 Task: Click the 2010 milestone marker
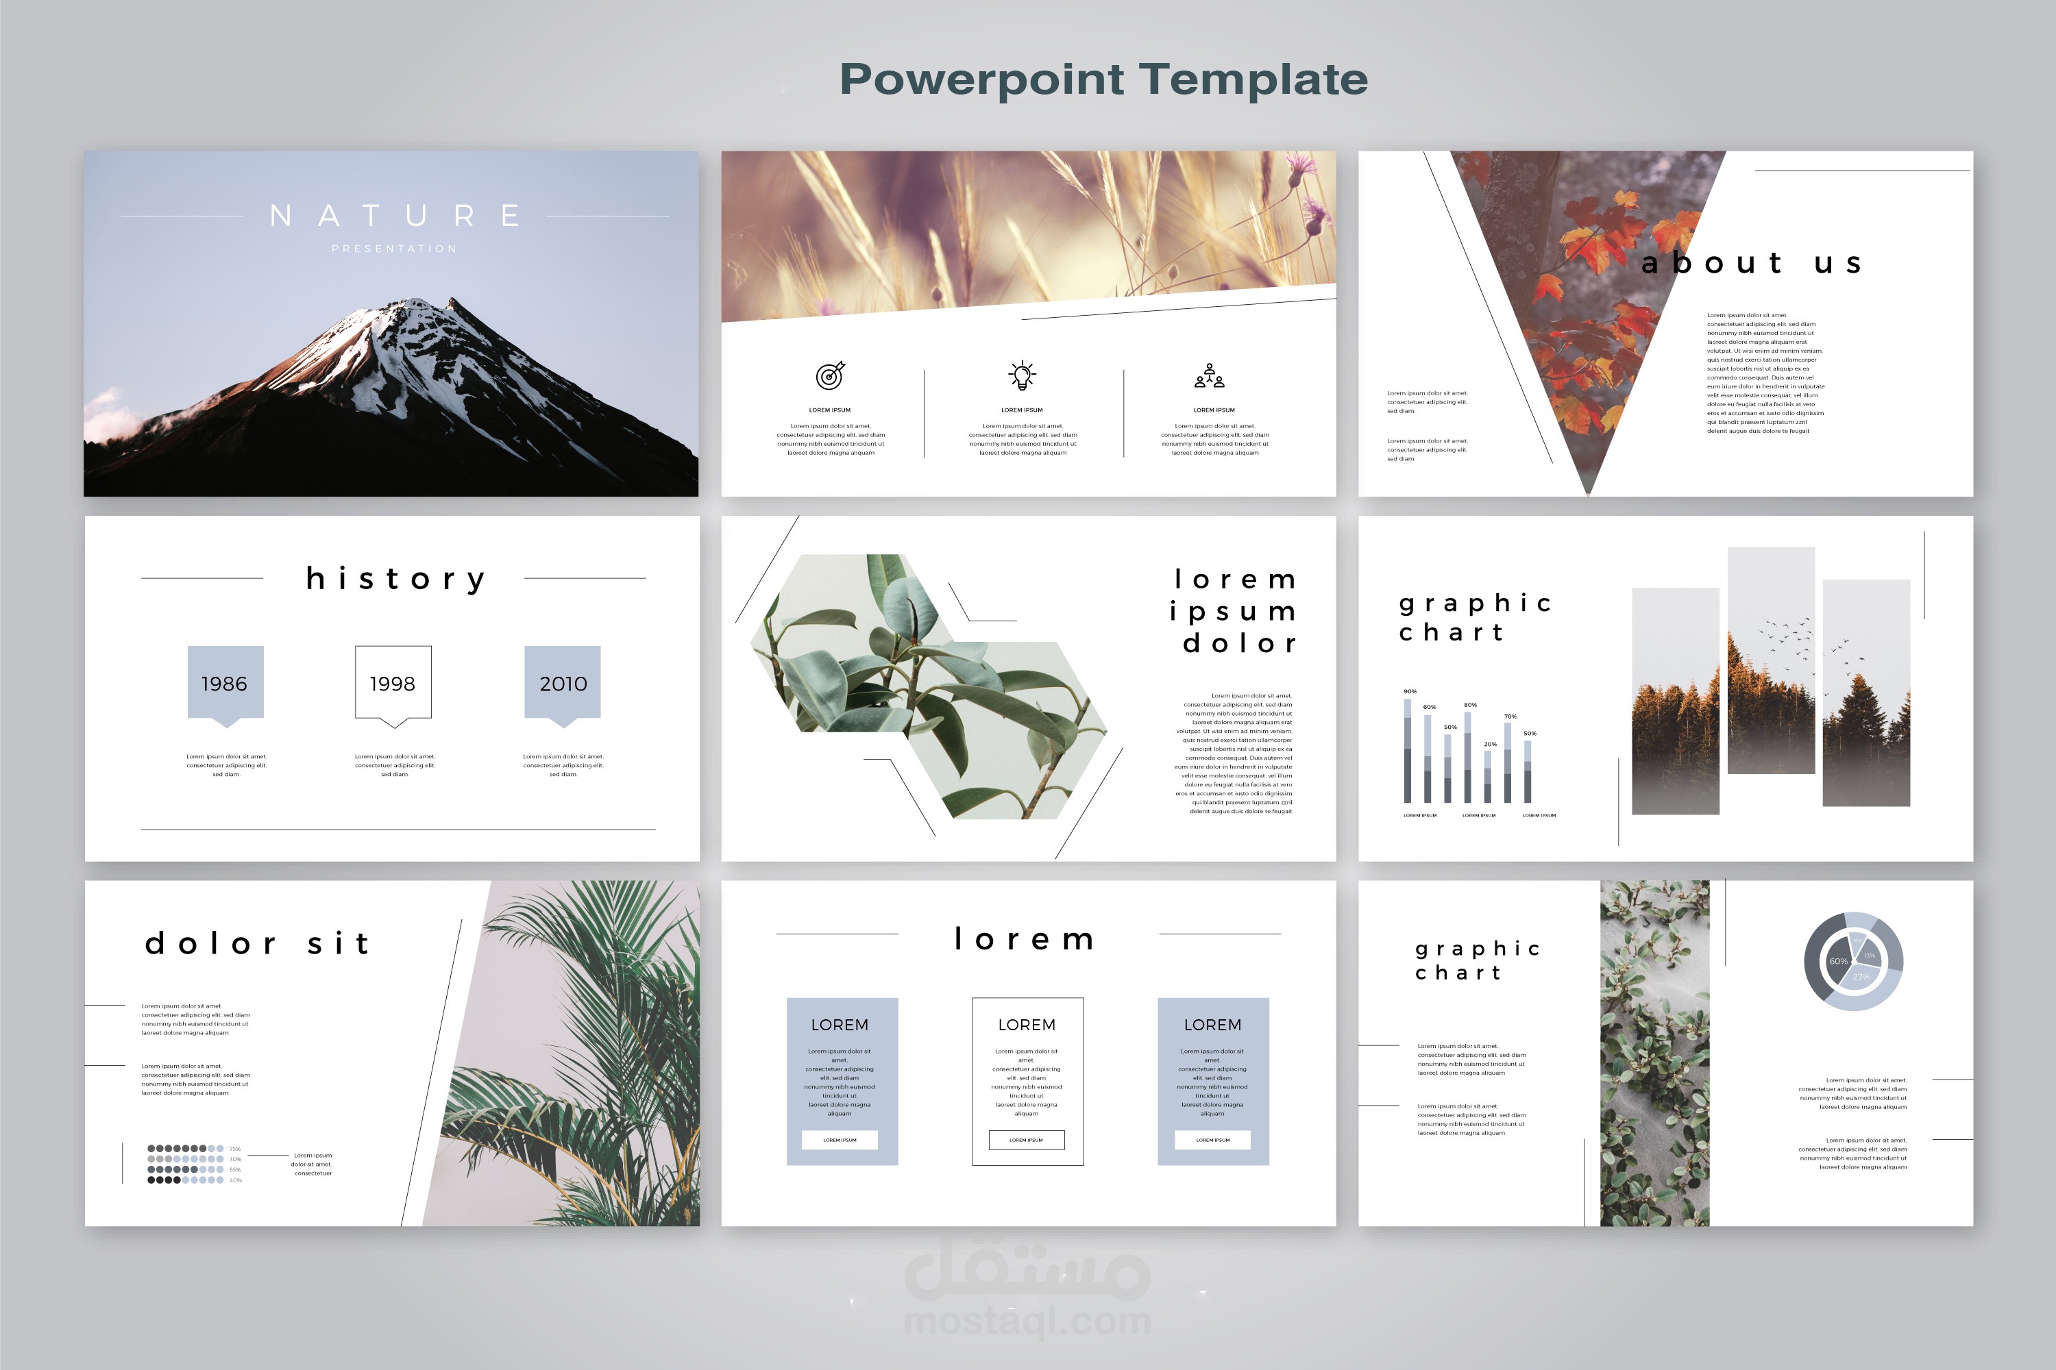click(x=562, y=686)
